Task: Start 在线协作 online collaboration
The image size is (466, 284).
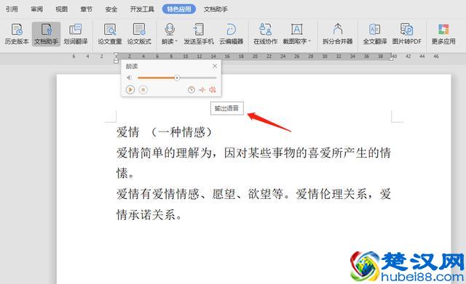Action: [265, 34]
